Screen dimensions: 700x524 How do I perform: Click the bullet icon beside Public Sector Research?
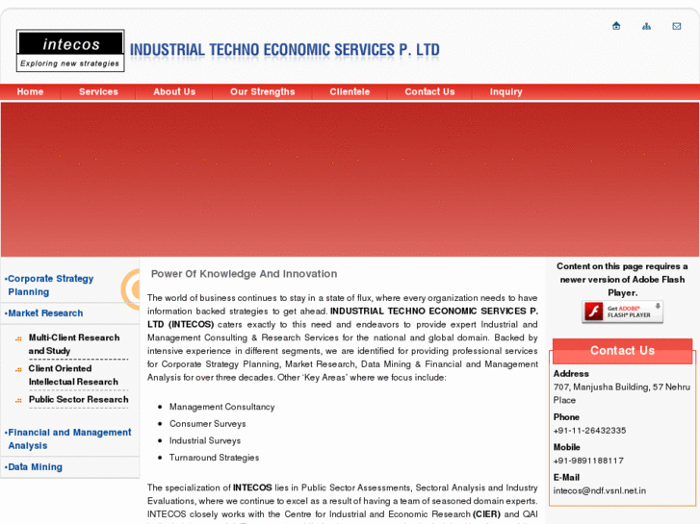pyautogui.click(x=18, y=401)
